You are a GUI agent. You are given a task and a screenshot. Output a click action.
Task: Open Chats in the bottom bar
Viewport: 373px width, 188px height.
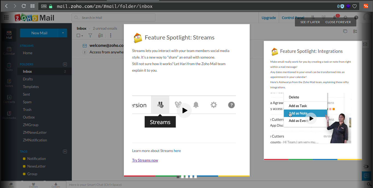coord(11,185)
